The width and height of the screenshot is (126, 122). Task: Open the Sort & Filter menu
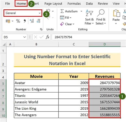[x=89, y=17]
